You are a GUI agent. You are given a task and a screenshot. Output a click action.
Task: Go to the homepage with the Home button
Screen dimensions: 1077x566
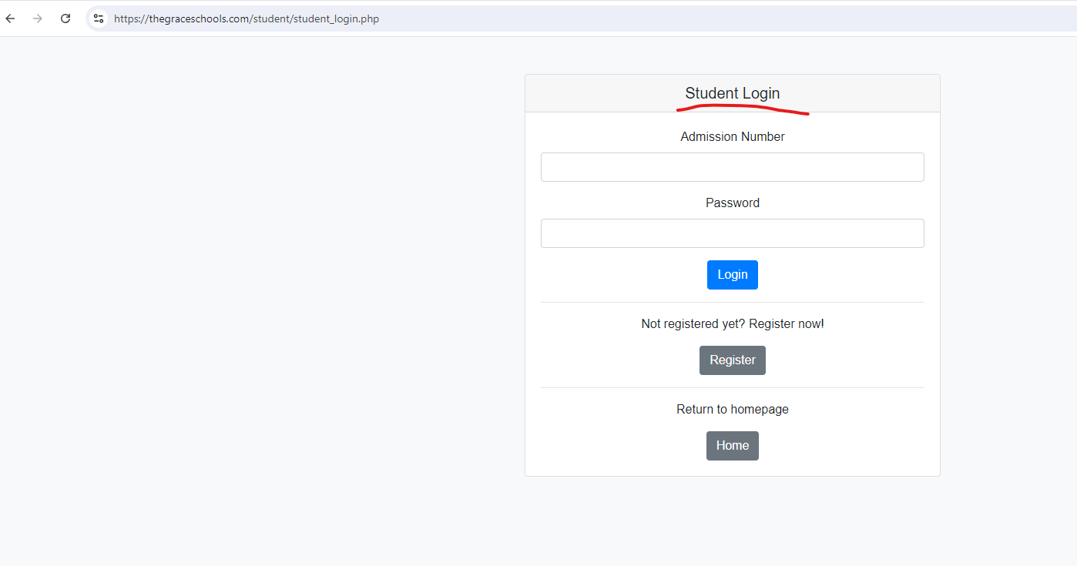(732, 446)
